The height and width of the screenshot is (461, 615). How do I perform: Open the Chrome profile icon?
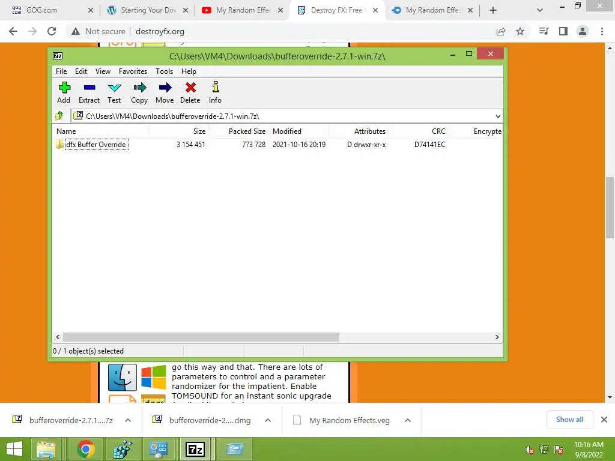pyautogui.click(x=583, y=31)
